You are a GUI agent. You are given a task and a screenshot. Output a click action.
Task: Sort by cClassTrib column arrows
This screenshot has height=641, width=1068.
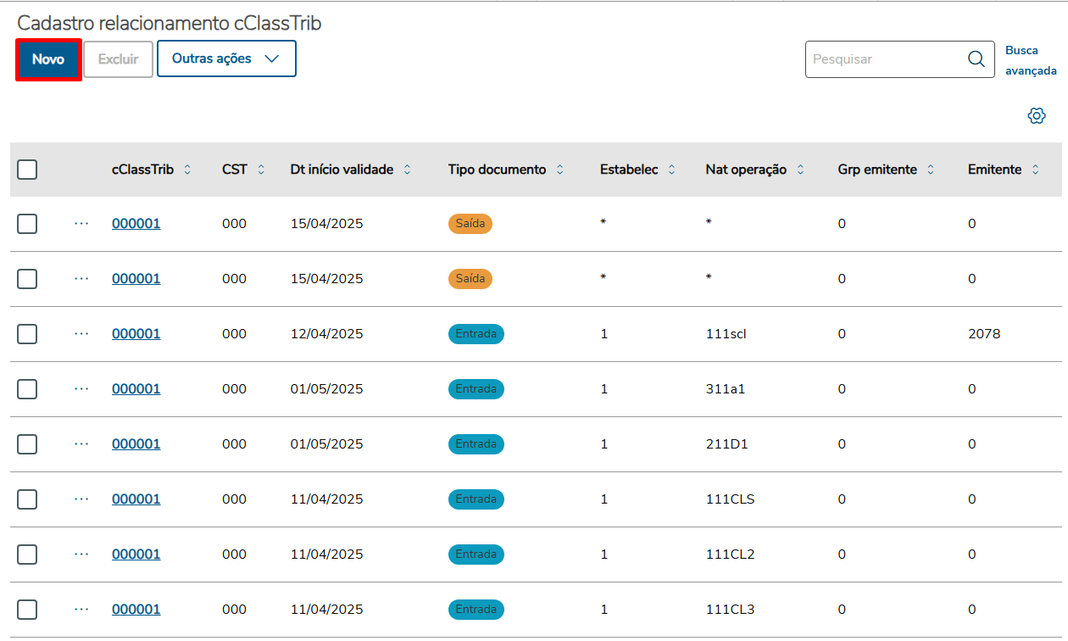pos(187,170)
